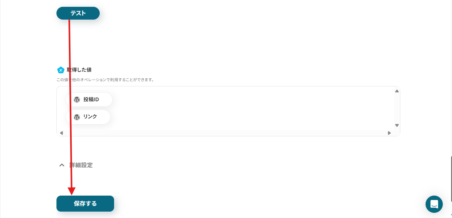Select the 投稿ID value label
The image size is (452, 218).
[91, 100]
